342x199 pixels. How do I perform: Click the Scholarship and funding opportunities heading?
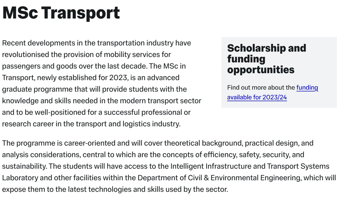click(267, 59)
